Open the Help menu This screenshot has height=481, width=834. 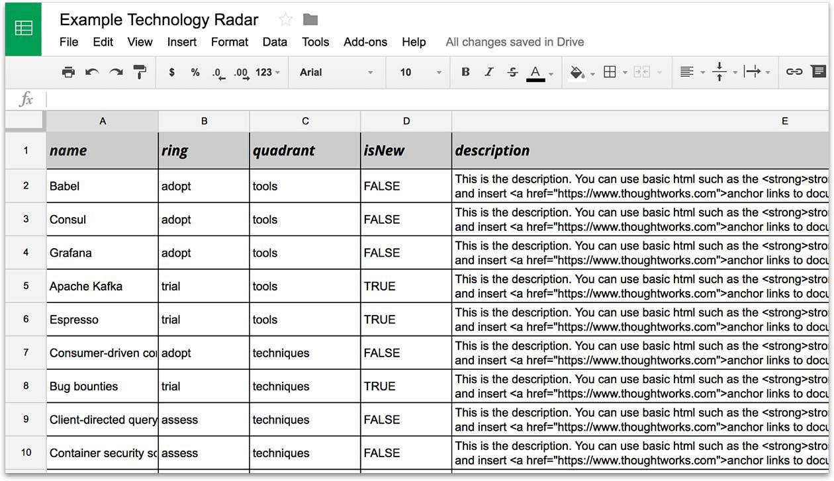(414, 42)
